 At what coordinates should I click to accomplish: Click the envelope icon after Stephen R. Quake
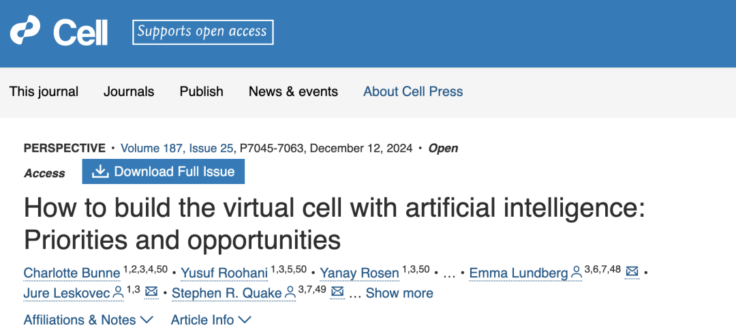pyautogui.click(x=337, y=292)
